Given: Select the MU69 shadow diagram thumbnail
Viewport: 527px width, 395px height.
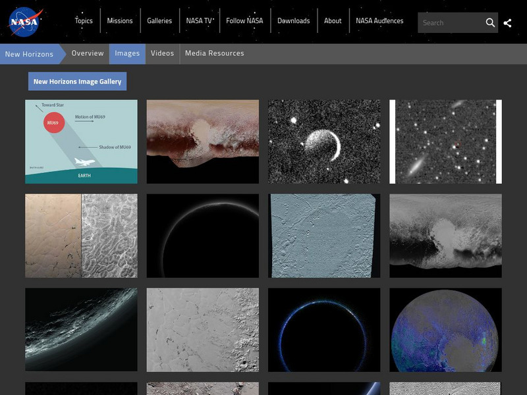Looking at the screenshot, I should point(80,140).
